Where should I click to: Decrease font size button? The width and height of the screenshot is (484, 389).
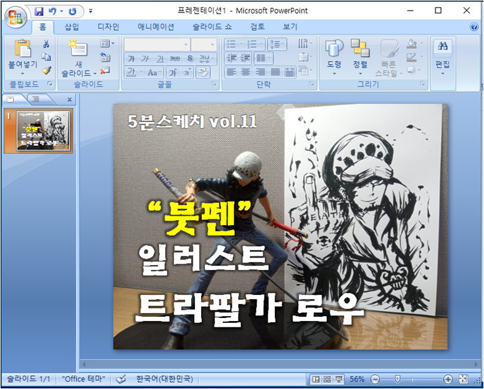point(187,72)
